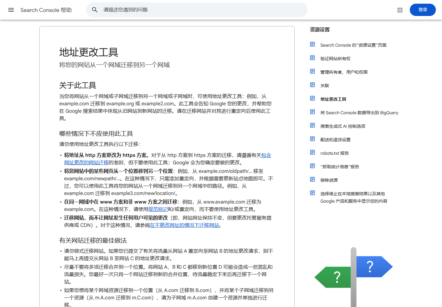Open the robots.txt 报告 article
The image size is (442, 307).
click(x=335, y=153)
